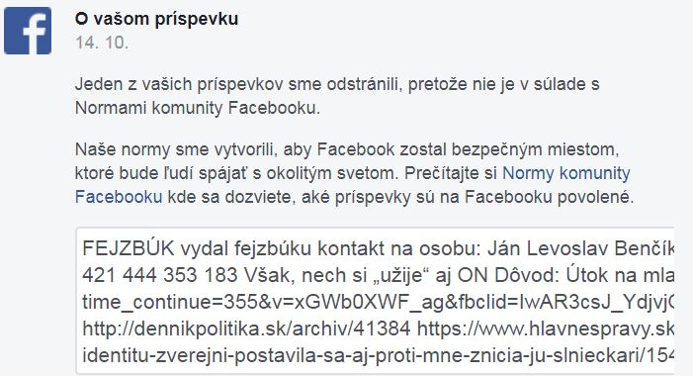Viewport: 693px width, 376px height.
Task: Click the 'Normami komunity Facebooku.' text line
Action: [x=198, y=108]
